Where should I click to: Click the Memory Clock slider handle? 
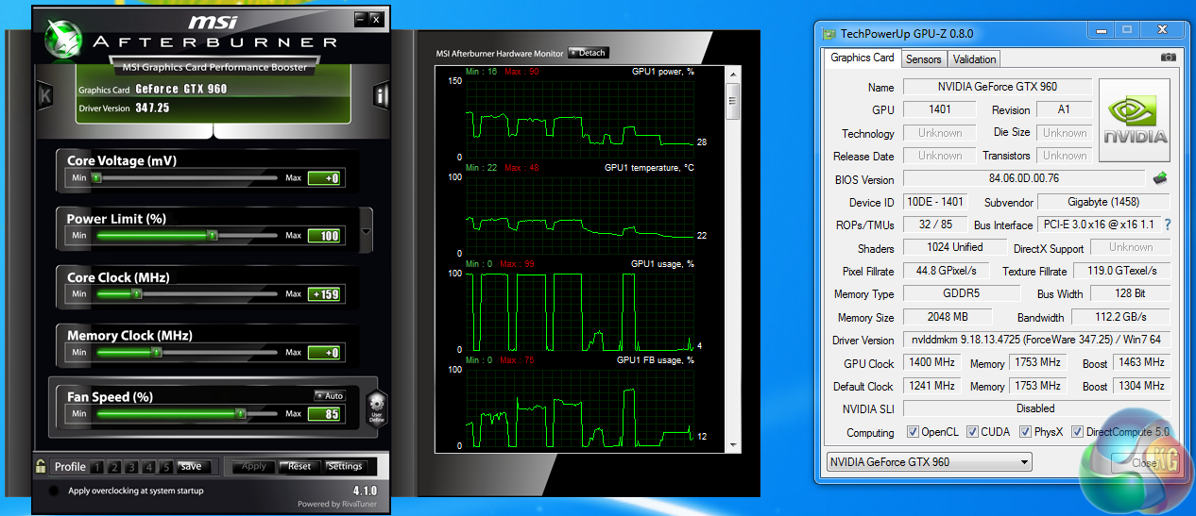pyautogui.click(x=157, y=352)
